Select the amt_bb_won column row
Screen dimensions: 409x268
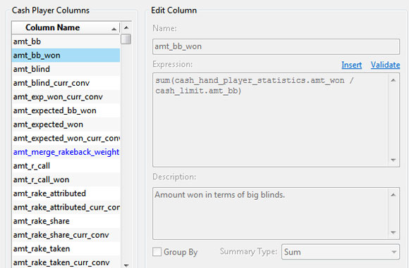point(66,55)
